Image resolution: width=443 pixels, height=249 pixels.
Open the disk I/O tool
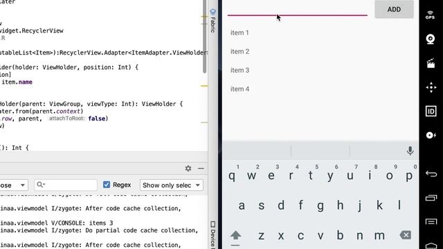(431, 136)
